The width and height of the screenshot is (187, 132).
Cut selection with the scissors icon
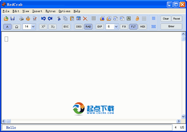pyautogui.click(x=59, y=18)
